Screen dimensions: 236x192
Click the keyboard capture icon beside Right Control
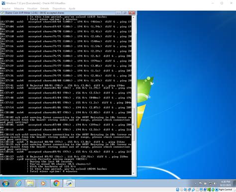point(217,190)
